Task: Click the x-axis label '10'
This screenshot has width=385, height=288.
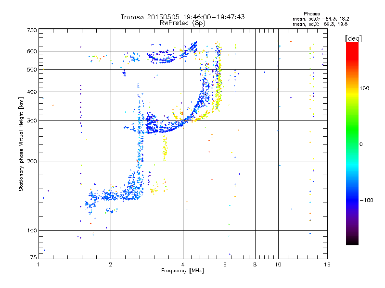Action: point(278,264)
